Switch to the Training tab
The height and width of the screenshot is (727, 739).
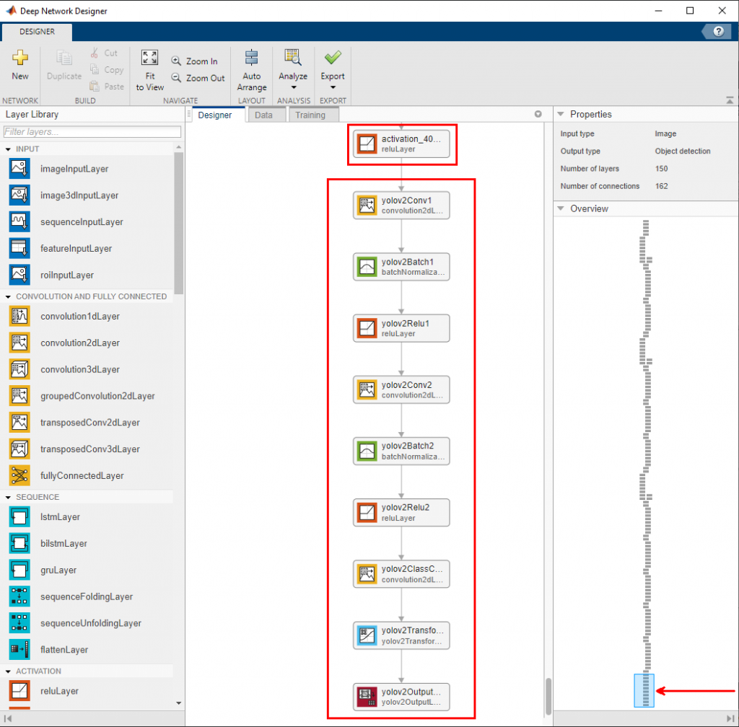click(x=310, y=115)
